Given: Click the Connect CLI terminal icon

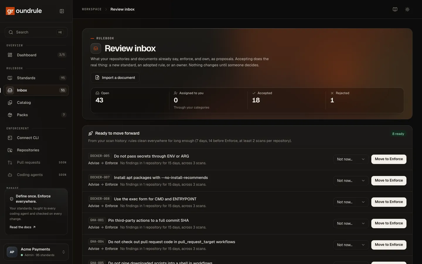Looking at the screenshot, I should (x=10, y=138).
